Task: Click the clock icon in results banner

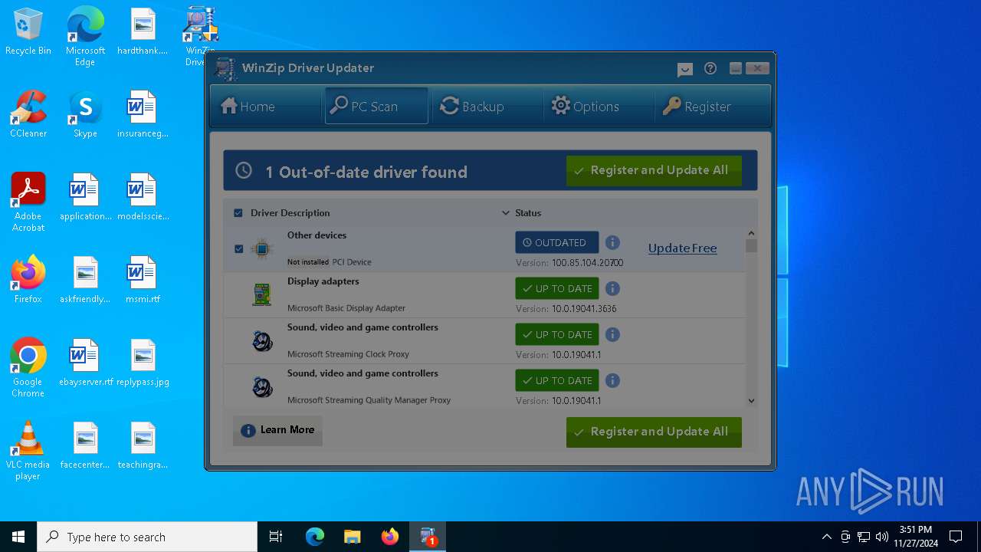Action: (x=244, y=170)
